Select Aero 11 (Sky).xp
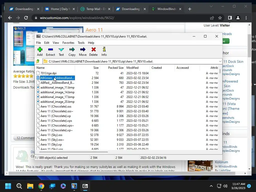Image resolution: width=256 pixels, height=192 pixels. [51, 144]
